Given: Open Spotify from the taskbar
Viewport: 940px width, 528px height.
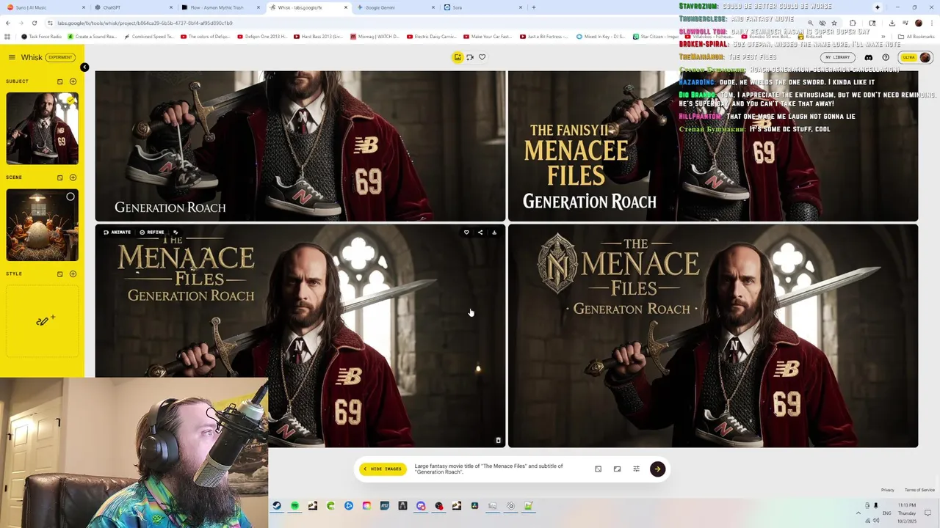Looking at the screenshot, I should click(x=294, y=506).
